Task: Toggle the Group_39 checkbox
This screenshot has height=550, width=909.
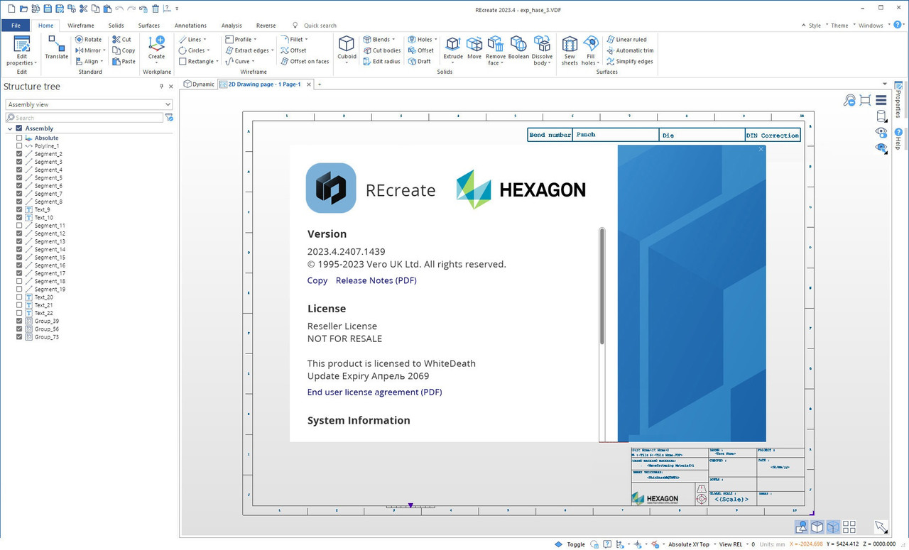Action: tap(19, 321)
